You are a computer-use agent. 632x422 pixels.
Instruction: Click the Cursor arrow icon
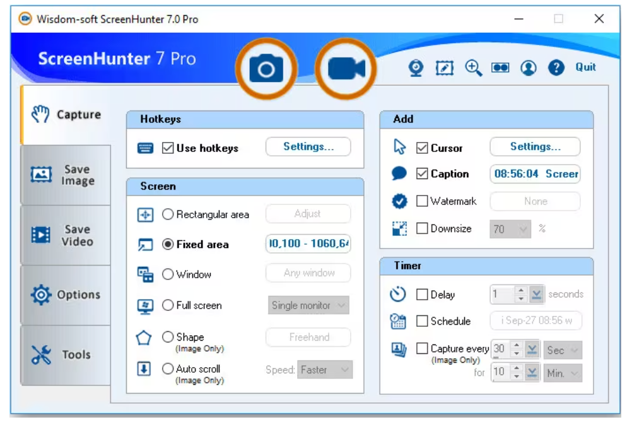pyautogui.click(x=399, y=147)
